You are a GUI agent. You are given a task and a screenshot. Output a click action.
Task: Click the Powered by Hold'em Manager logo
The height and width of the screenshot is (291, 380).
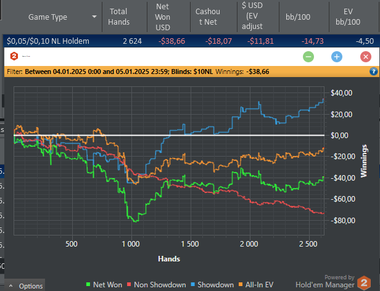coord(333,282)
